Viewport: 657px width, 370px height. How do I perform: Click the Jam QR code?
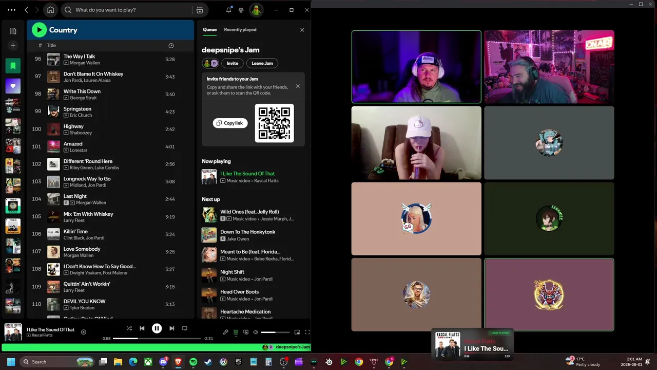click(274, 123)
